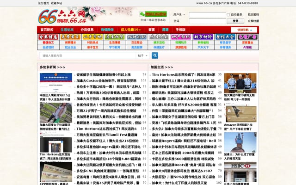Viewport: 296px width, 185px height.
Task: Open 分类信息 in the red menu bar
Action: click(87, 30)
